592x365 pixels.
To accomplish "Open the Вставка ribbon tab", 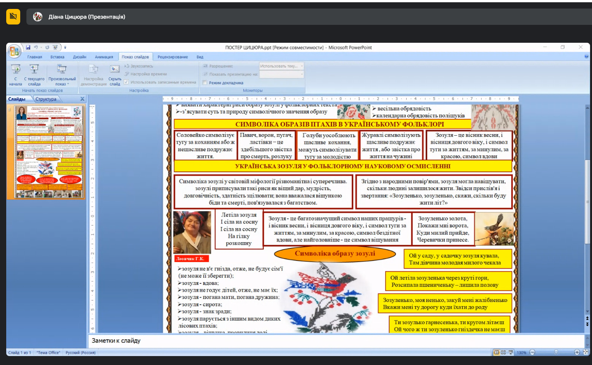I will [57, 57].
